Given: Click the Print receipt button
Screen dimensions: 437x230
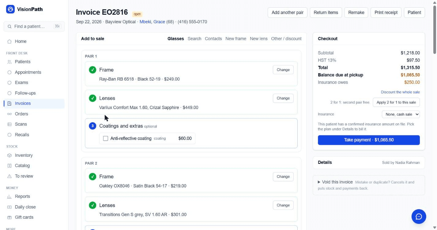Looking at the screenshot, I should [386, 13].
